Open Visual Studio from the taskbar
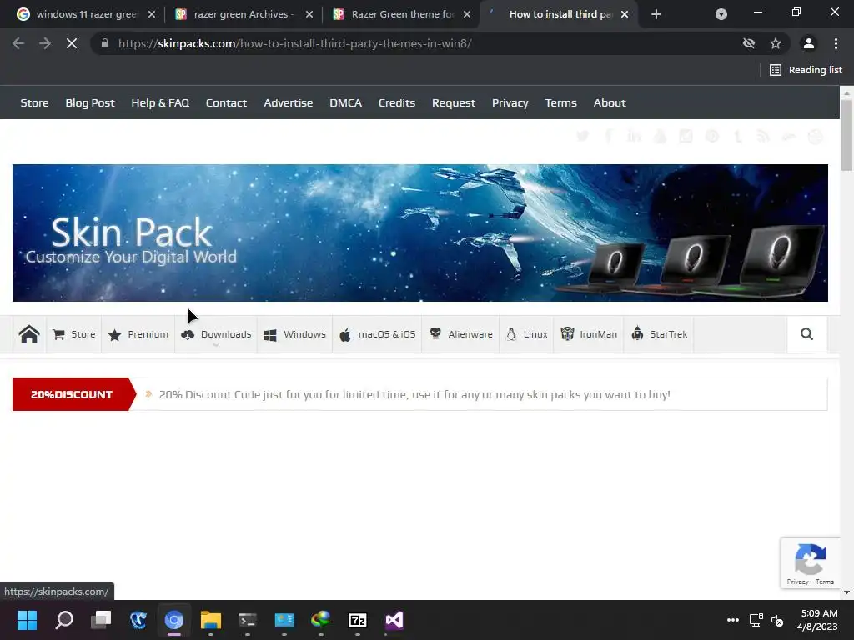This screenshot has width=854, height=640. (394, 620)
